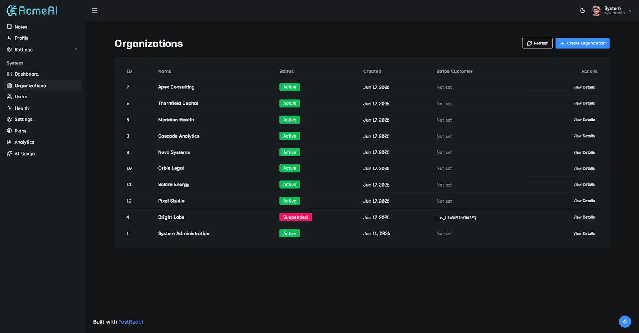Click the Stripe customer ID cus_Uim0U5ibKH03EQ
The image size is (639, 333).
[x=456, y=218]
